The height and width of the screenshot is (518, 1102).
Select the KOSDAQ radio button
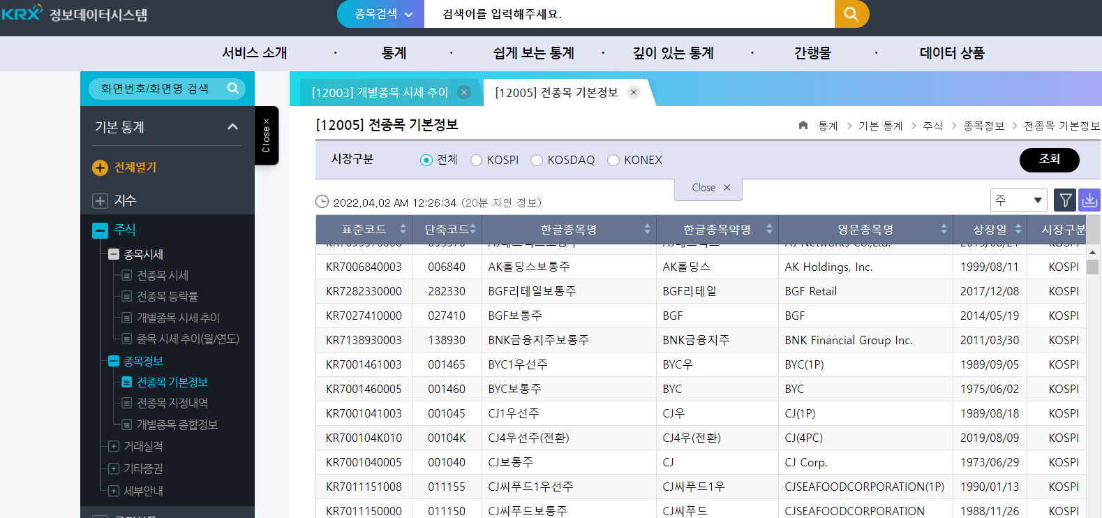coord(537,160)
